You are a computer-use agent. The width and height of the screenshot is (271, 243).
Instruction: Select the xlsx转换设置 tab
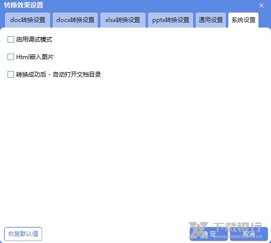click(x=123, y=20)
